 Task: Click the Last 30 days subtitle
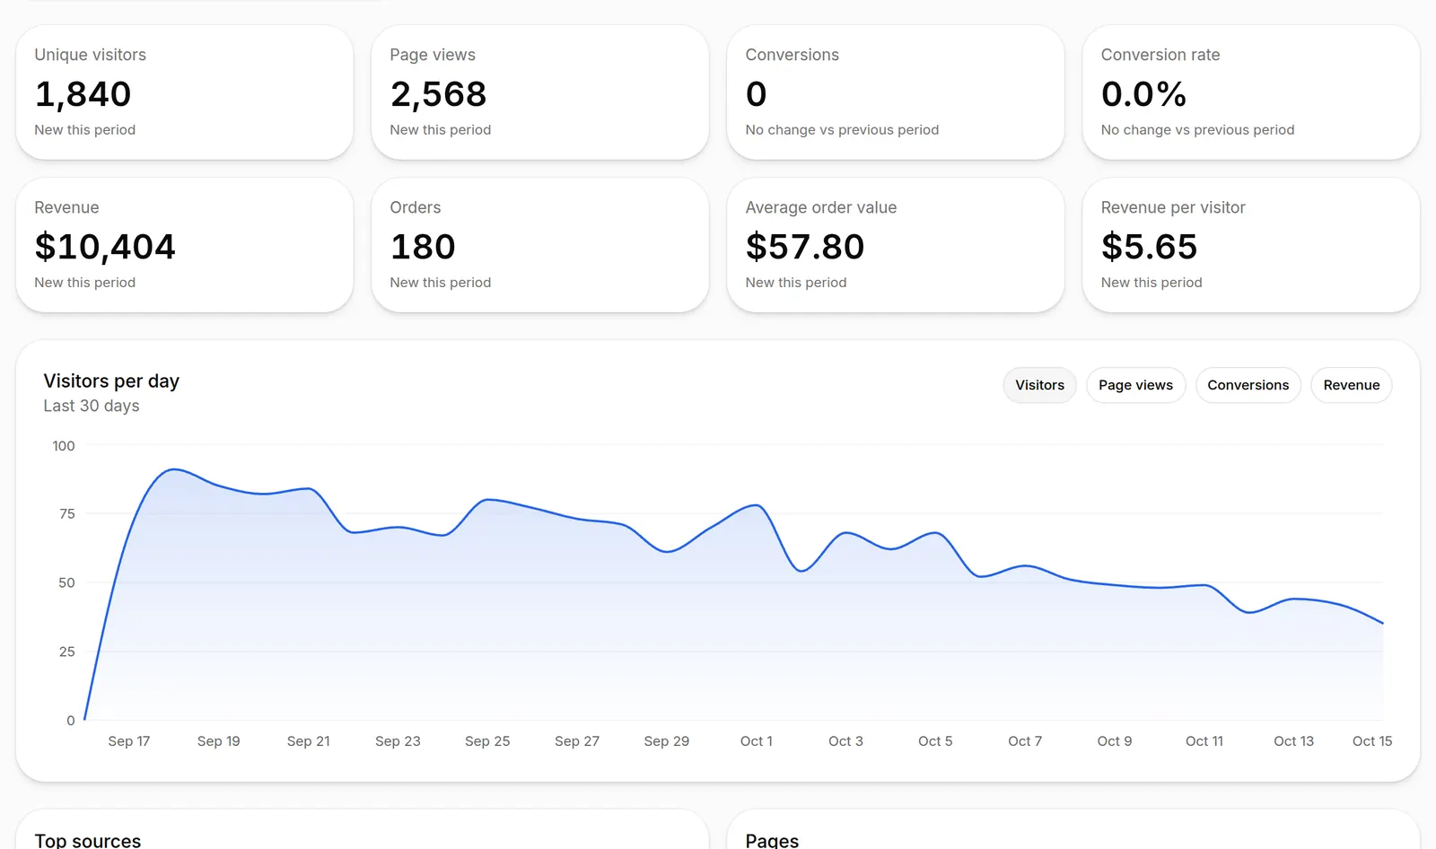92,406
